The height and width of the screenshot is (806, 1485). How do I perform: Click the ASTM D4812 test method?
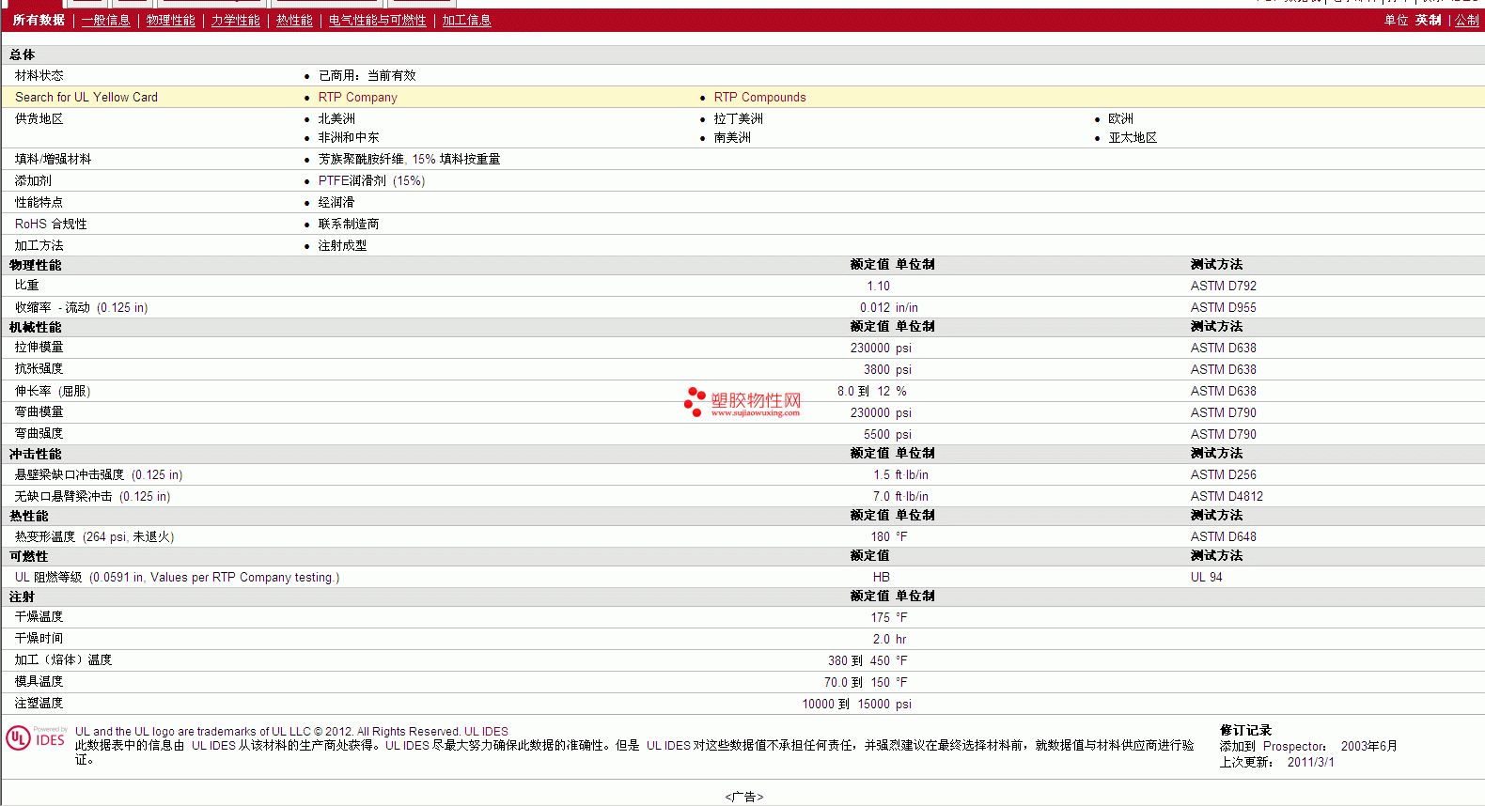coord(1227,496)
